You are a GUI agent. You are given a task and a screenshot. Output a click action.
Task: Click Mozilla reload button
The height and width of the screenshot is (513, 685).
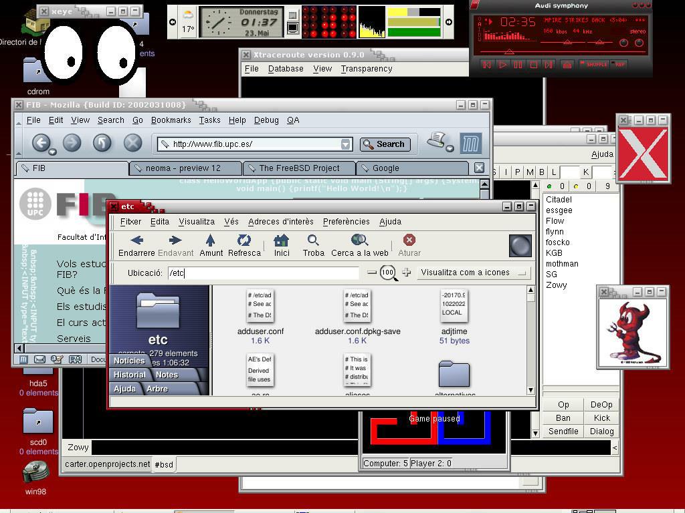coord(102,143)
